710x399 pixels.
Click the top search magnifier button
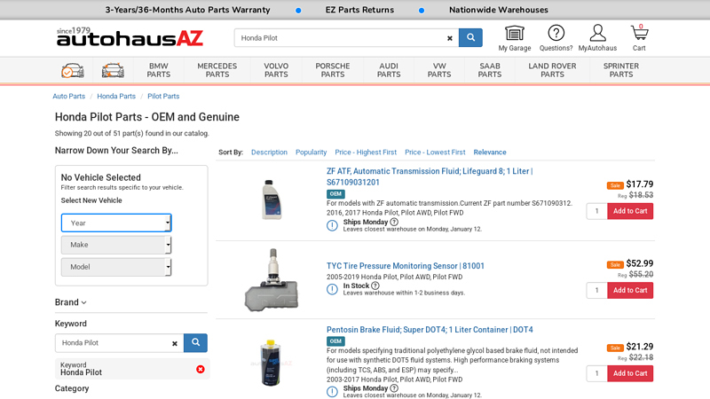coord(470,38)
